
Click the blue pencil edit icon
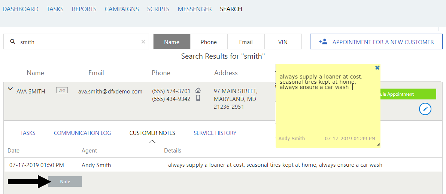pyautogui.click(x=425, y=109)
